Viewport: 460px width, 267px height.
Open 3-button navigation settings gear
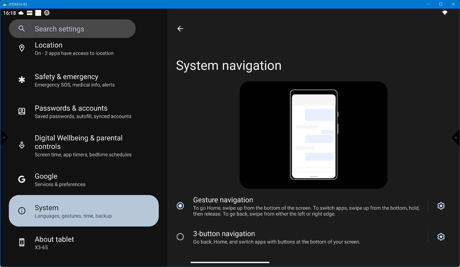pos(441,237)
